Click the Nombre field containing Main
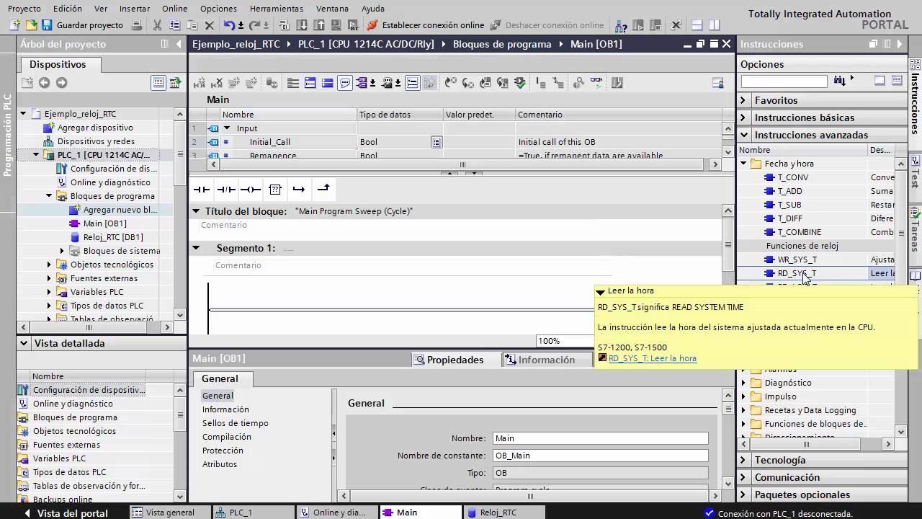 [x=601, y=438]
